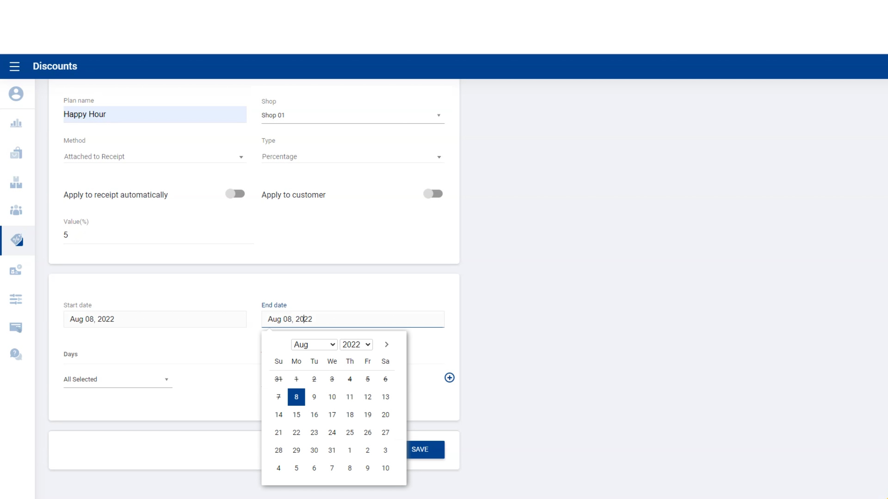Open the Aug month selector in calendar
Image resolution: width=888 pixels, height=499 pixels.
[314, 345]
